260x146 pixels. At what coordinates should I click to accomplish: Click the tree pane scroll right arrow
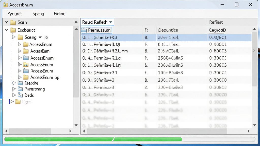coord(70,131)
